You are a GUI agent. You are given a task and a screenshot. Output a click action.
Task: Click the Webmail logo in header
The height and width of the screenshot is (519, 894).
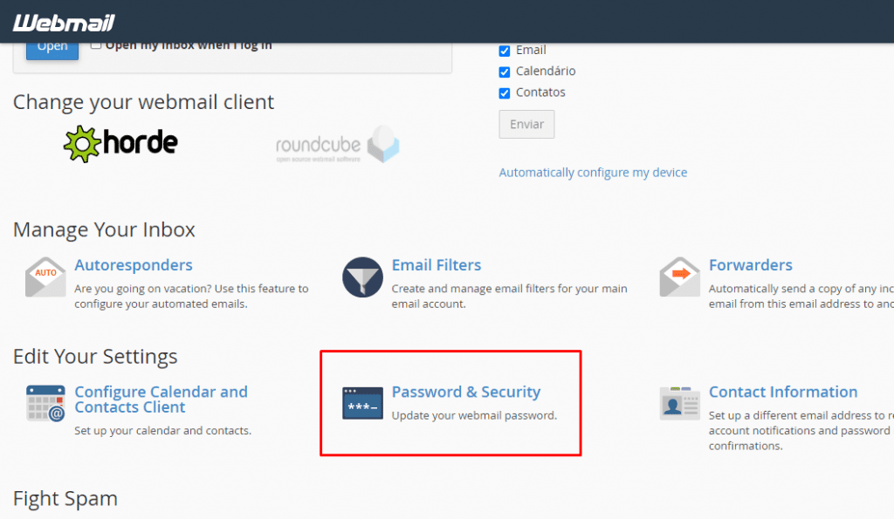coord(64,23)
